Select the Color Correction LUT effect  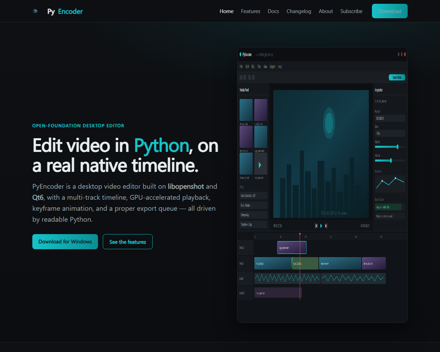253,196
